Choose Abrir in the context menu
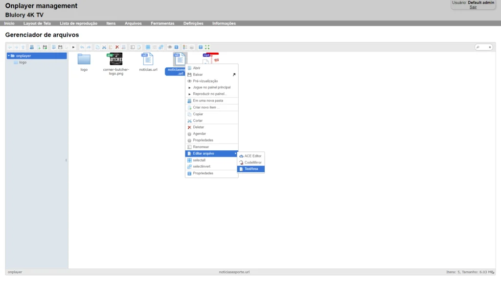The width and height of the screenshot is (501, 281). click(x=211, y=68)
